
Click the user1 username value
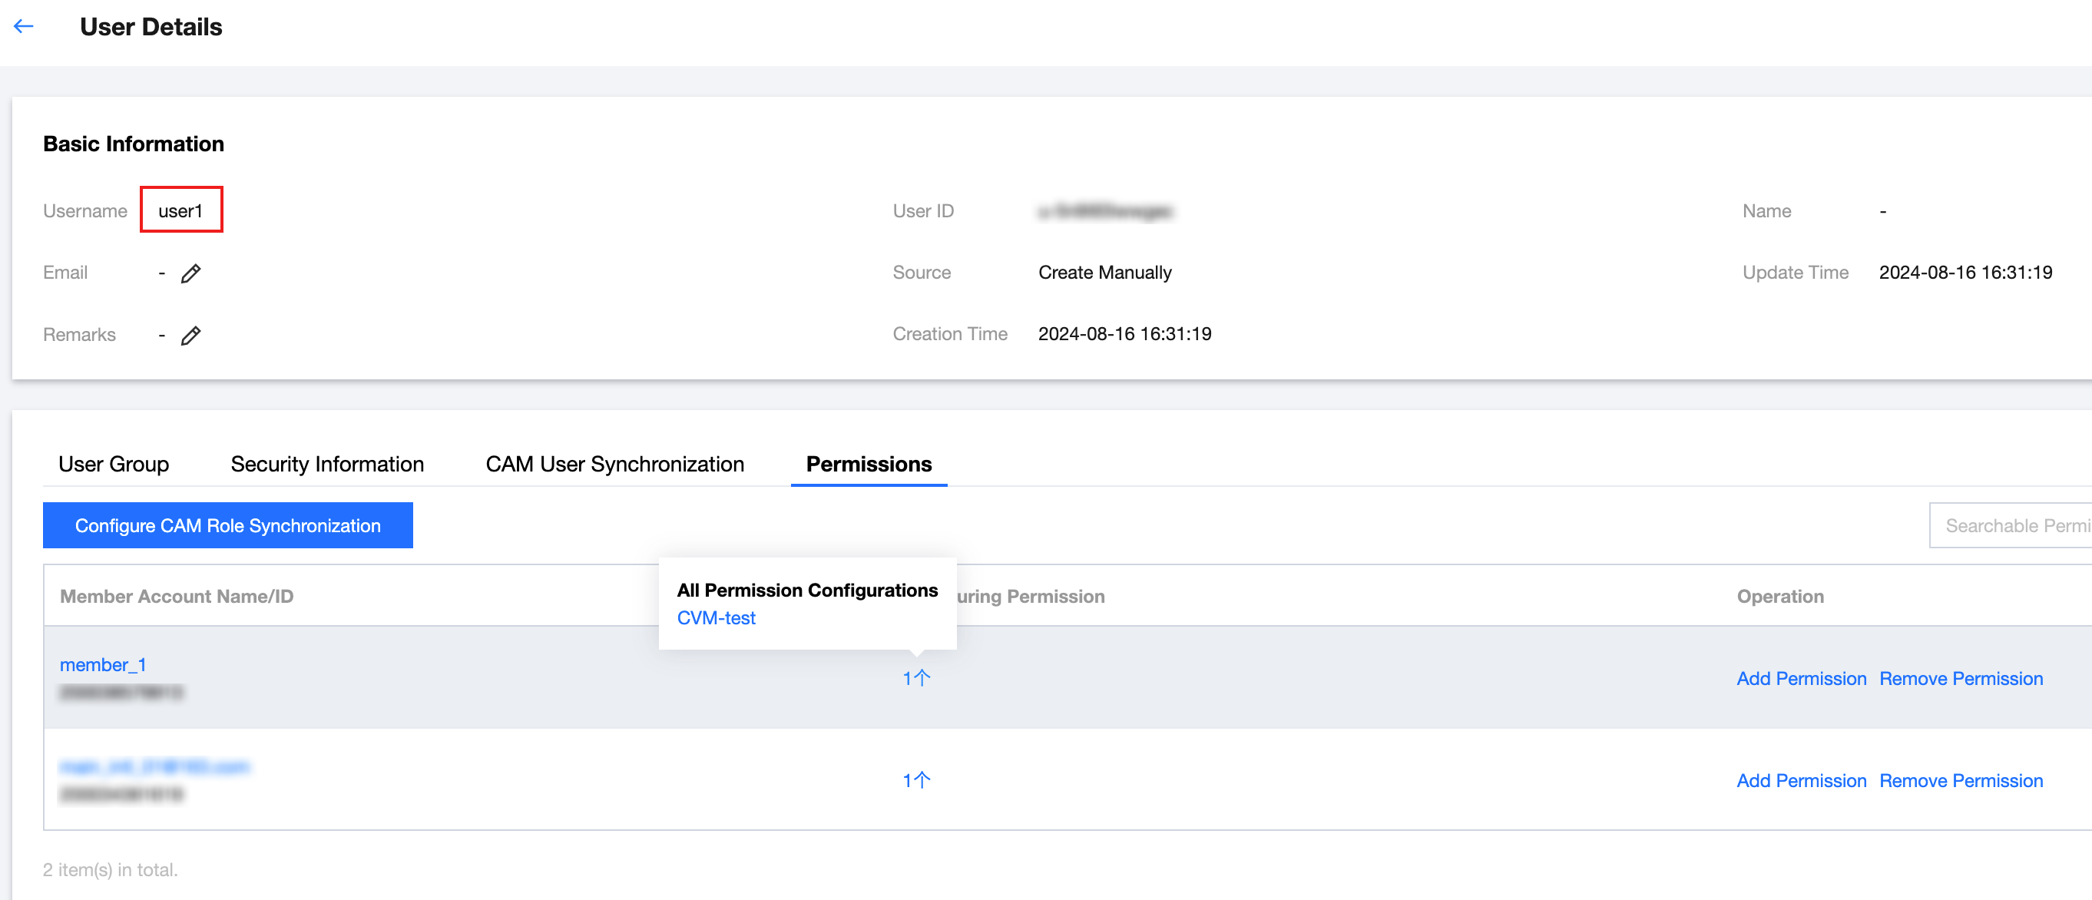(x=180, y=211)
